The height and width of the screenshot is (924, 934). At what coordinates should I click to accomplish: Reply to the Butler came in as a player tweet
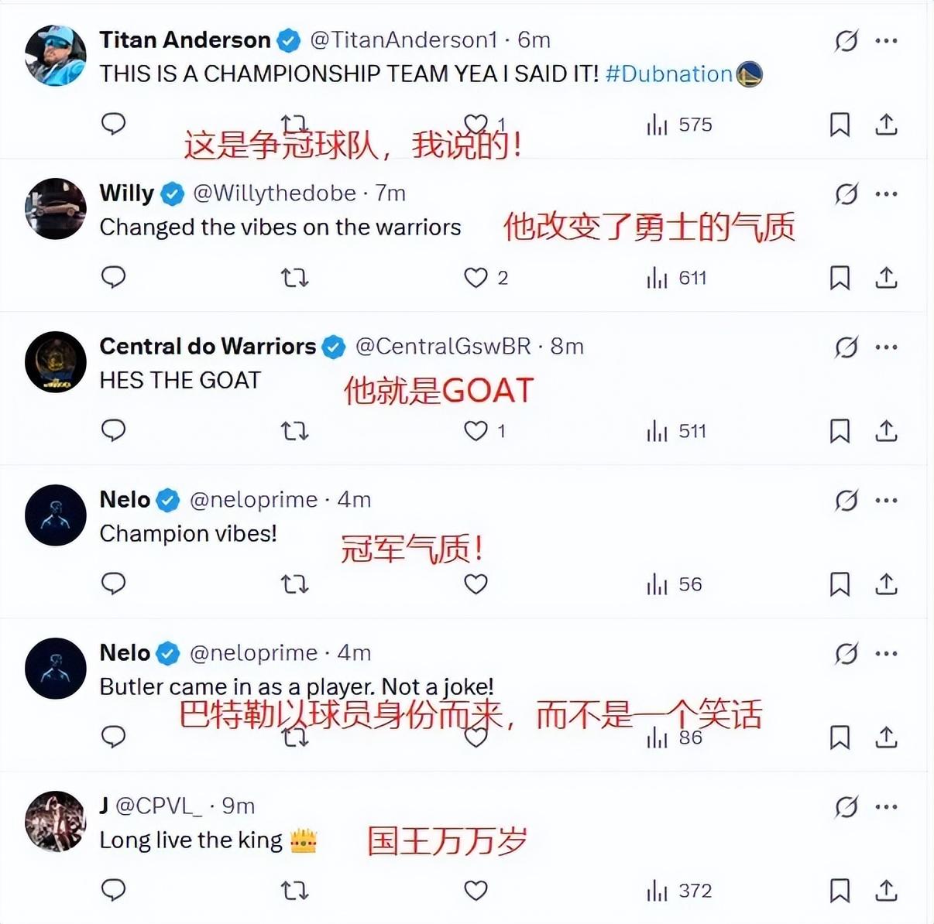tap(114, 737)
